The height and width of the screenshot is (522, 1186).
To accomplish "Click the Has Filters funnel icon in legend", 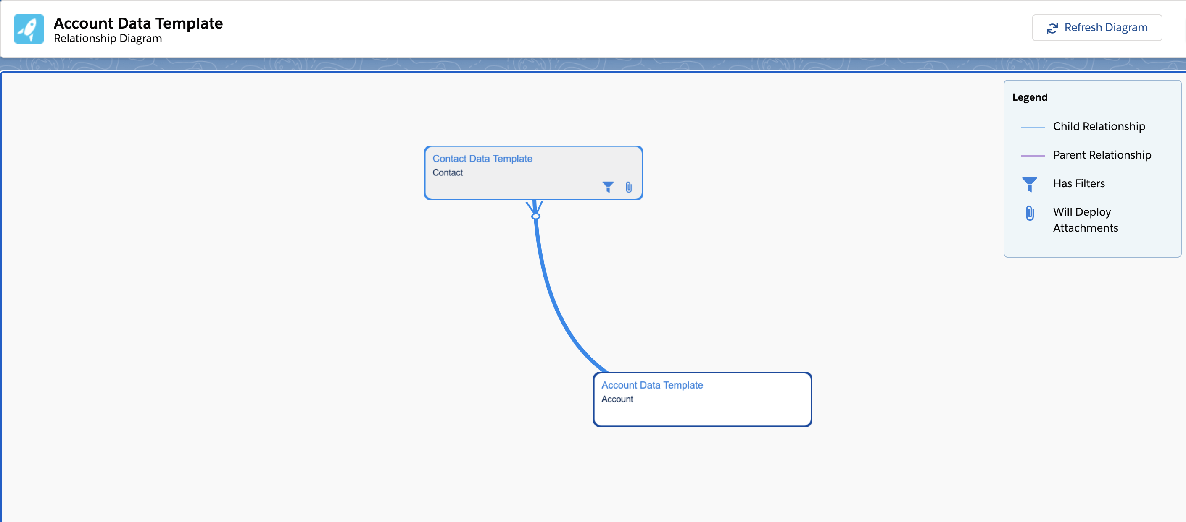I will click(1030, 184).
